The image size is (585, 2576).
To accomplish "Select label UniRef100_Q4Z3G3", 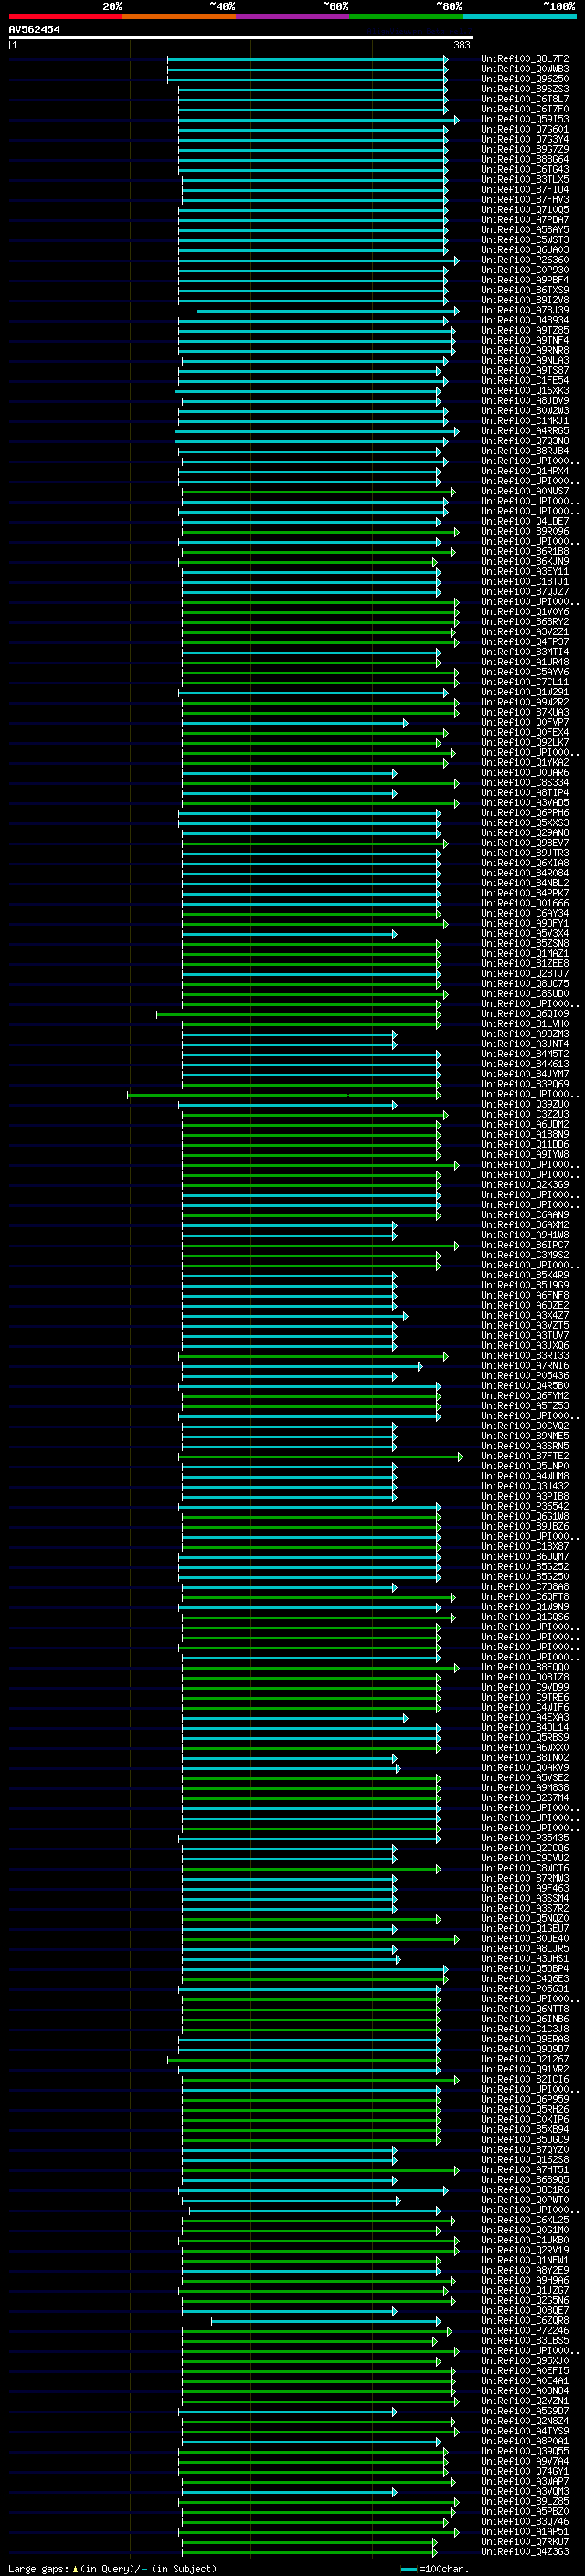I will [x=525, y=2552].
